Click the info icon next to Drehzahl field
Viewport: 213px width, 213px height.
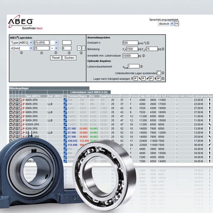[148, 43]
